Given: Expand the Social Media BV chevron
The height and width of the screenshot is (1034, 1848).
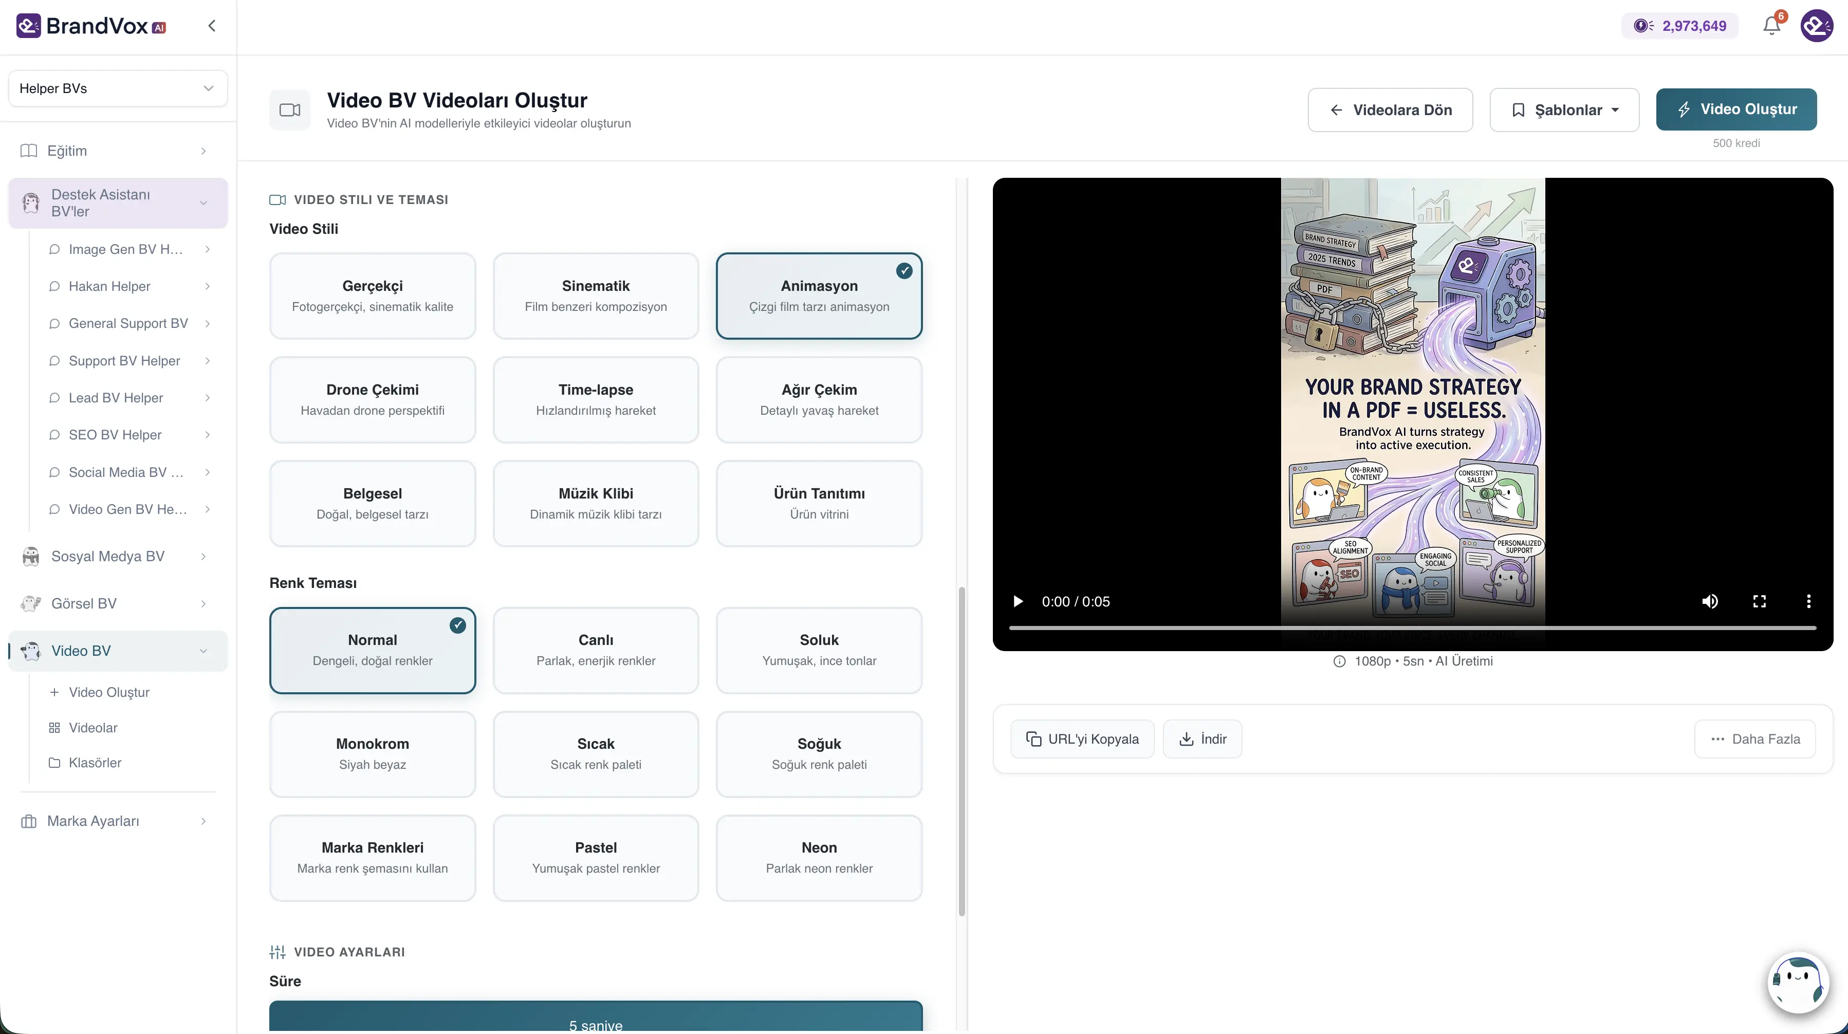Looking at the screenshot, I should click(x=207, y=472).
